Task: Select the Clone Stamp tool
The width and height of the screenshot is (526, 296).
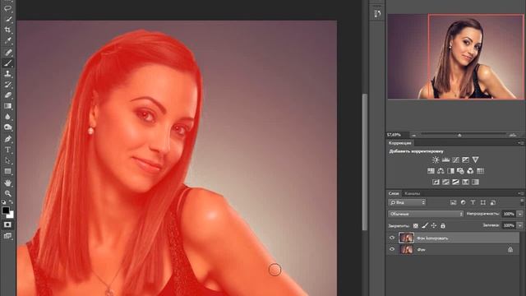Action: [x=7, y=74]
